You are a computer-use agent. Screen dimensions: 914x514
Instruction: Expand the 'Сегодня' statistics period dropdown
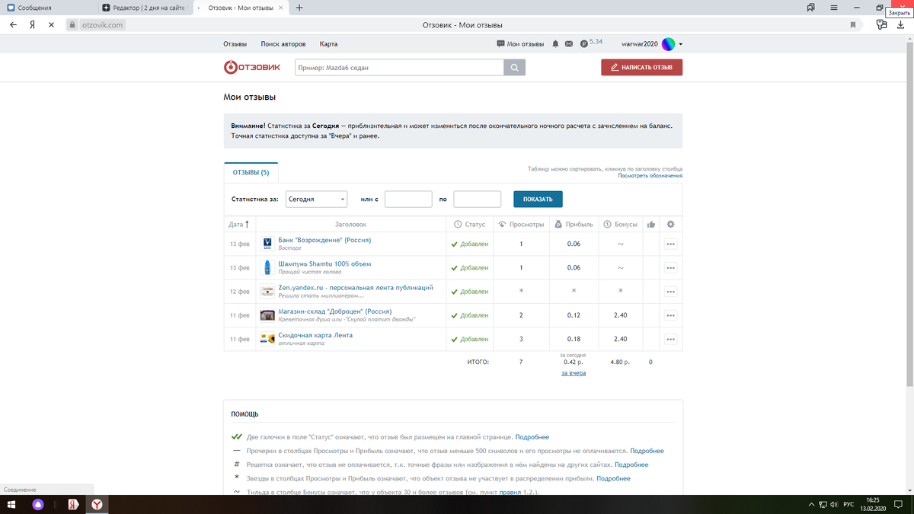[316, 200]
